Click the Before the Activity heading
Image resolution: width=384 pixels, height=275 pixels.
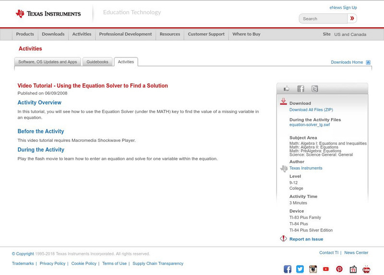click(41, 131)
